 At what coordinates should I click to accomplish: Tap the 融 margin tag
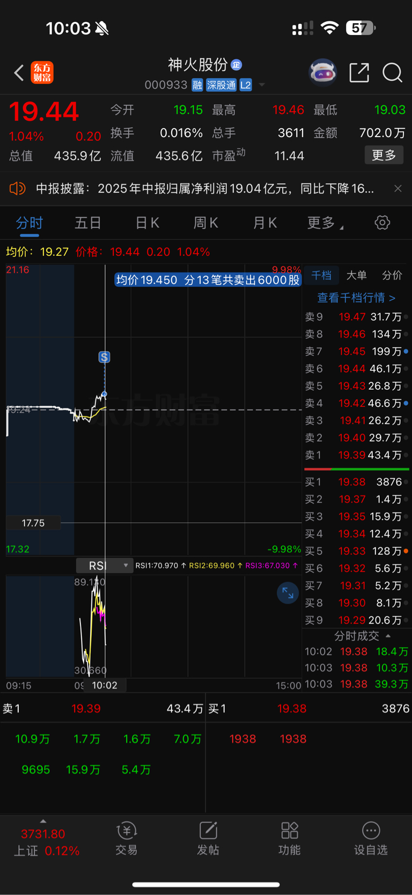click(197, 85)
